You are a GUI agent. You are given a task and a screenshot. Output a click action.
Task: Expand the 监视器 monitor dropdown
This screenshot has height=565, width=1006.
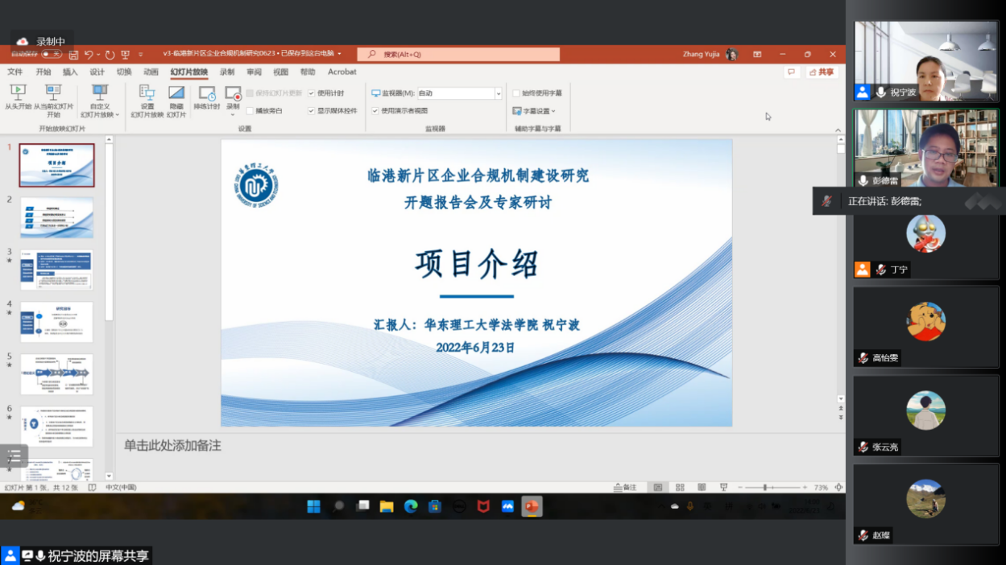pyautogui.click(x=498, y=93)
